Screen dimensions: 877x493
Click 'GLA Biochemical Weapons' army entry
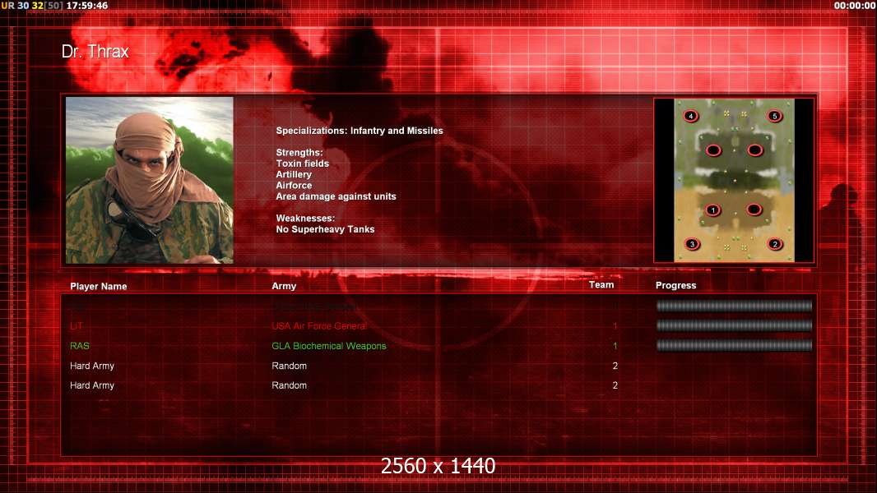pyautogui.click(x=329, y=346)
